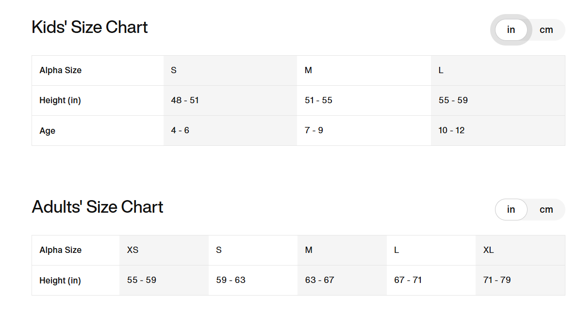This screenshot has width=578, height=313.
Task: Switch Kids' Size Chart to cm
Action: pyautogui.click(x=546, y=30)
